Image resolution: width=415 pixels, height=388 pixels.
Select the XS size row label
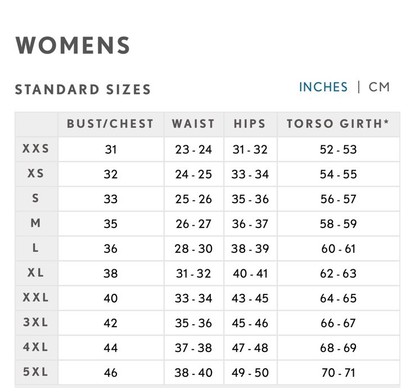pyautogui.click(x=36, y=174)
